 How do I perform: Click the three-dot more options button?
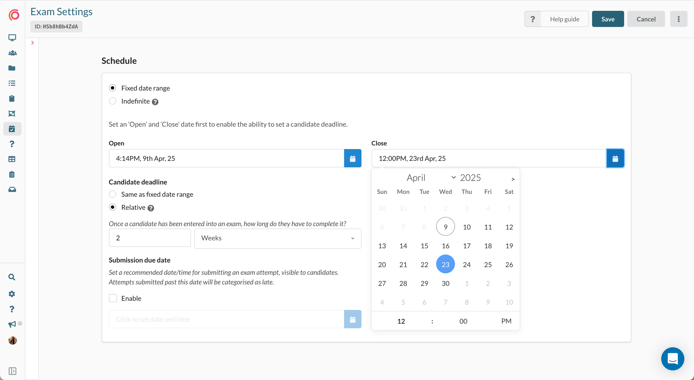[678, 19]
